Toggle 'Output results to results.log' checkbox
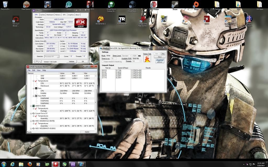Viewport: 268px width, 167px height. tap(103, 62)
